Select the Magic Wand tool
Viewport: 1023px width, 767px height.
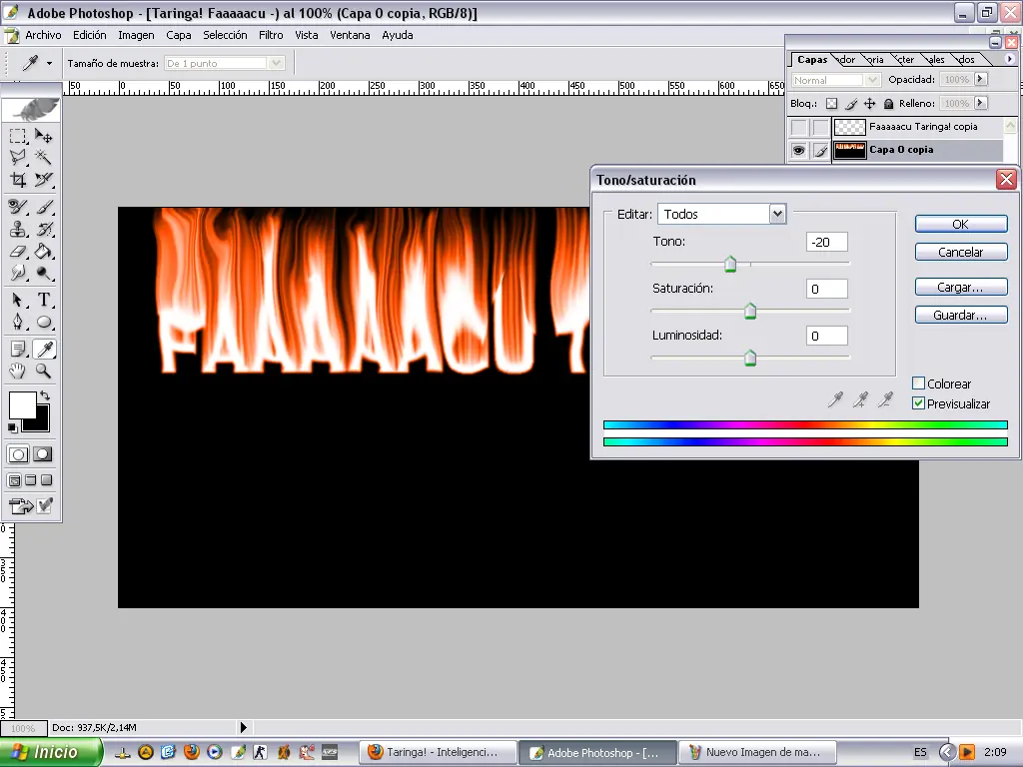44,157
